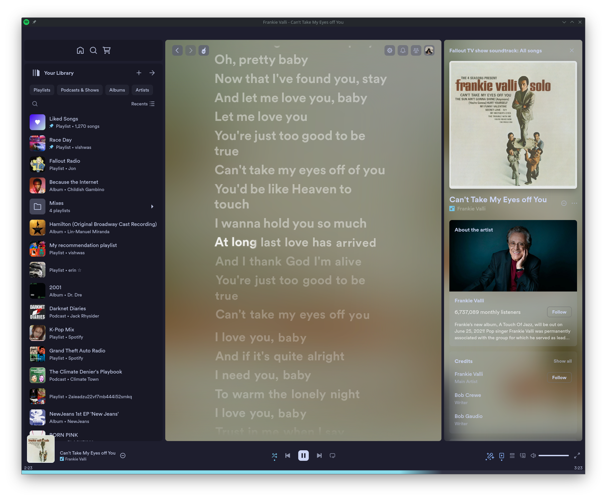The width and height of the screenshot is (607, 500).
Task: Expand the Mixes folder arrow
Action: tap(152, 207)
